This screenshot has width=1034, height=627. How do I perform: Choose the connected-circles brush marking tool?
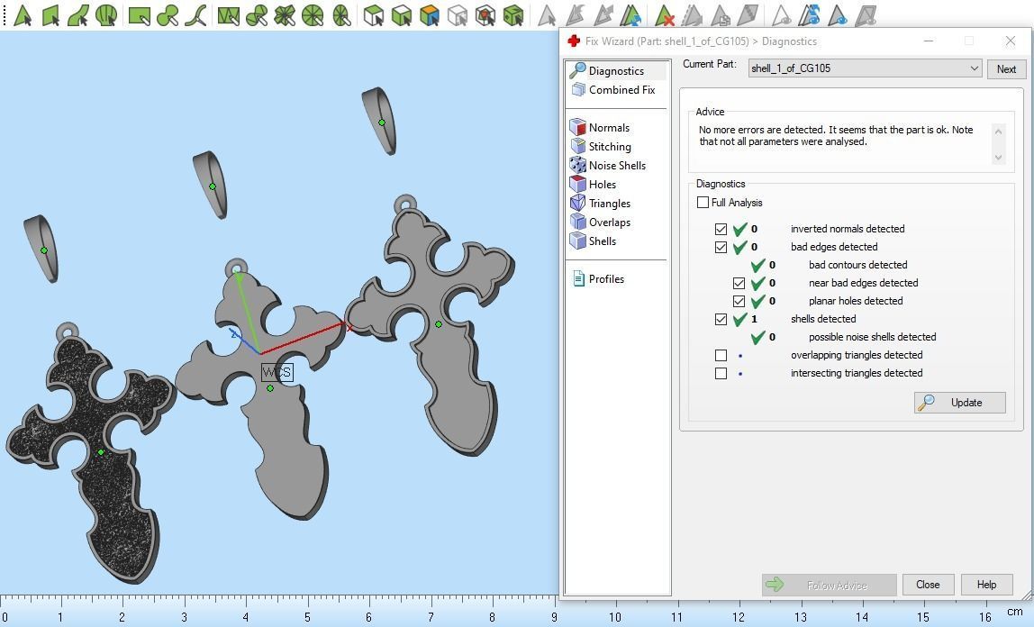click(x=168, y=15)
